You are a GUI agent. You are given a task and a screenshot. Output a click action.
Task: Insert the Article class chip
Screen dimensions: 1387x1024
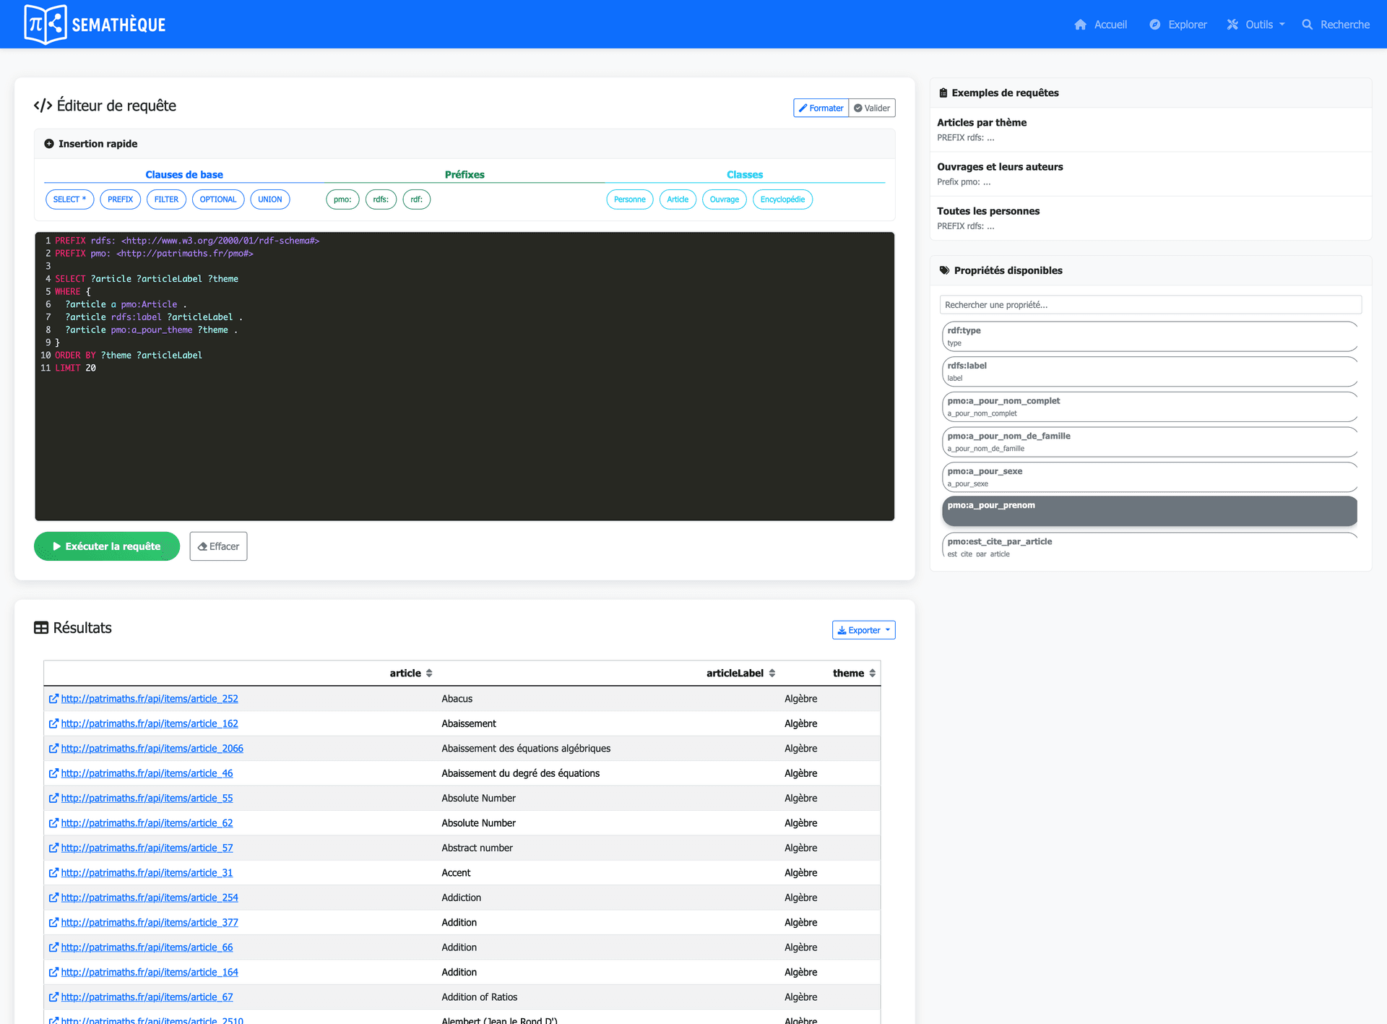(x=678, y=199)
